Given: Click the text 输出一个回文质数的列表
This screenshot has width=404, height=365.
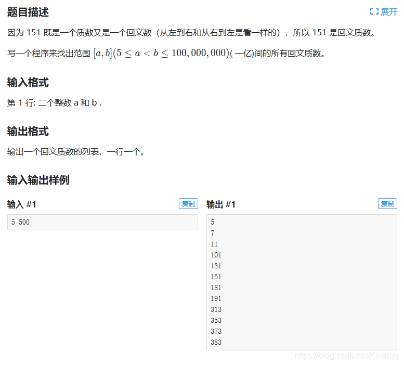Looking at the screenshot, I should pyautogui.click(x=76, y=152).
